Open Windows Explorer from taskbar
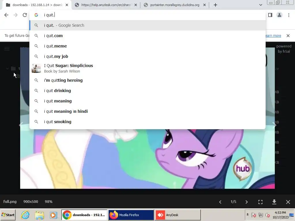Screen dimensions: 295x221 click(x=39, y=215)
